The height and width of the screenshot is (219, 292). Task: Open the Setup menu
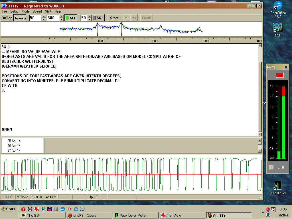click(14, 11)
